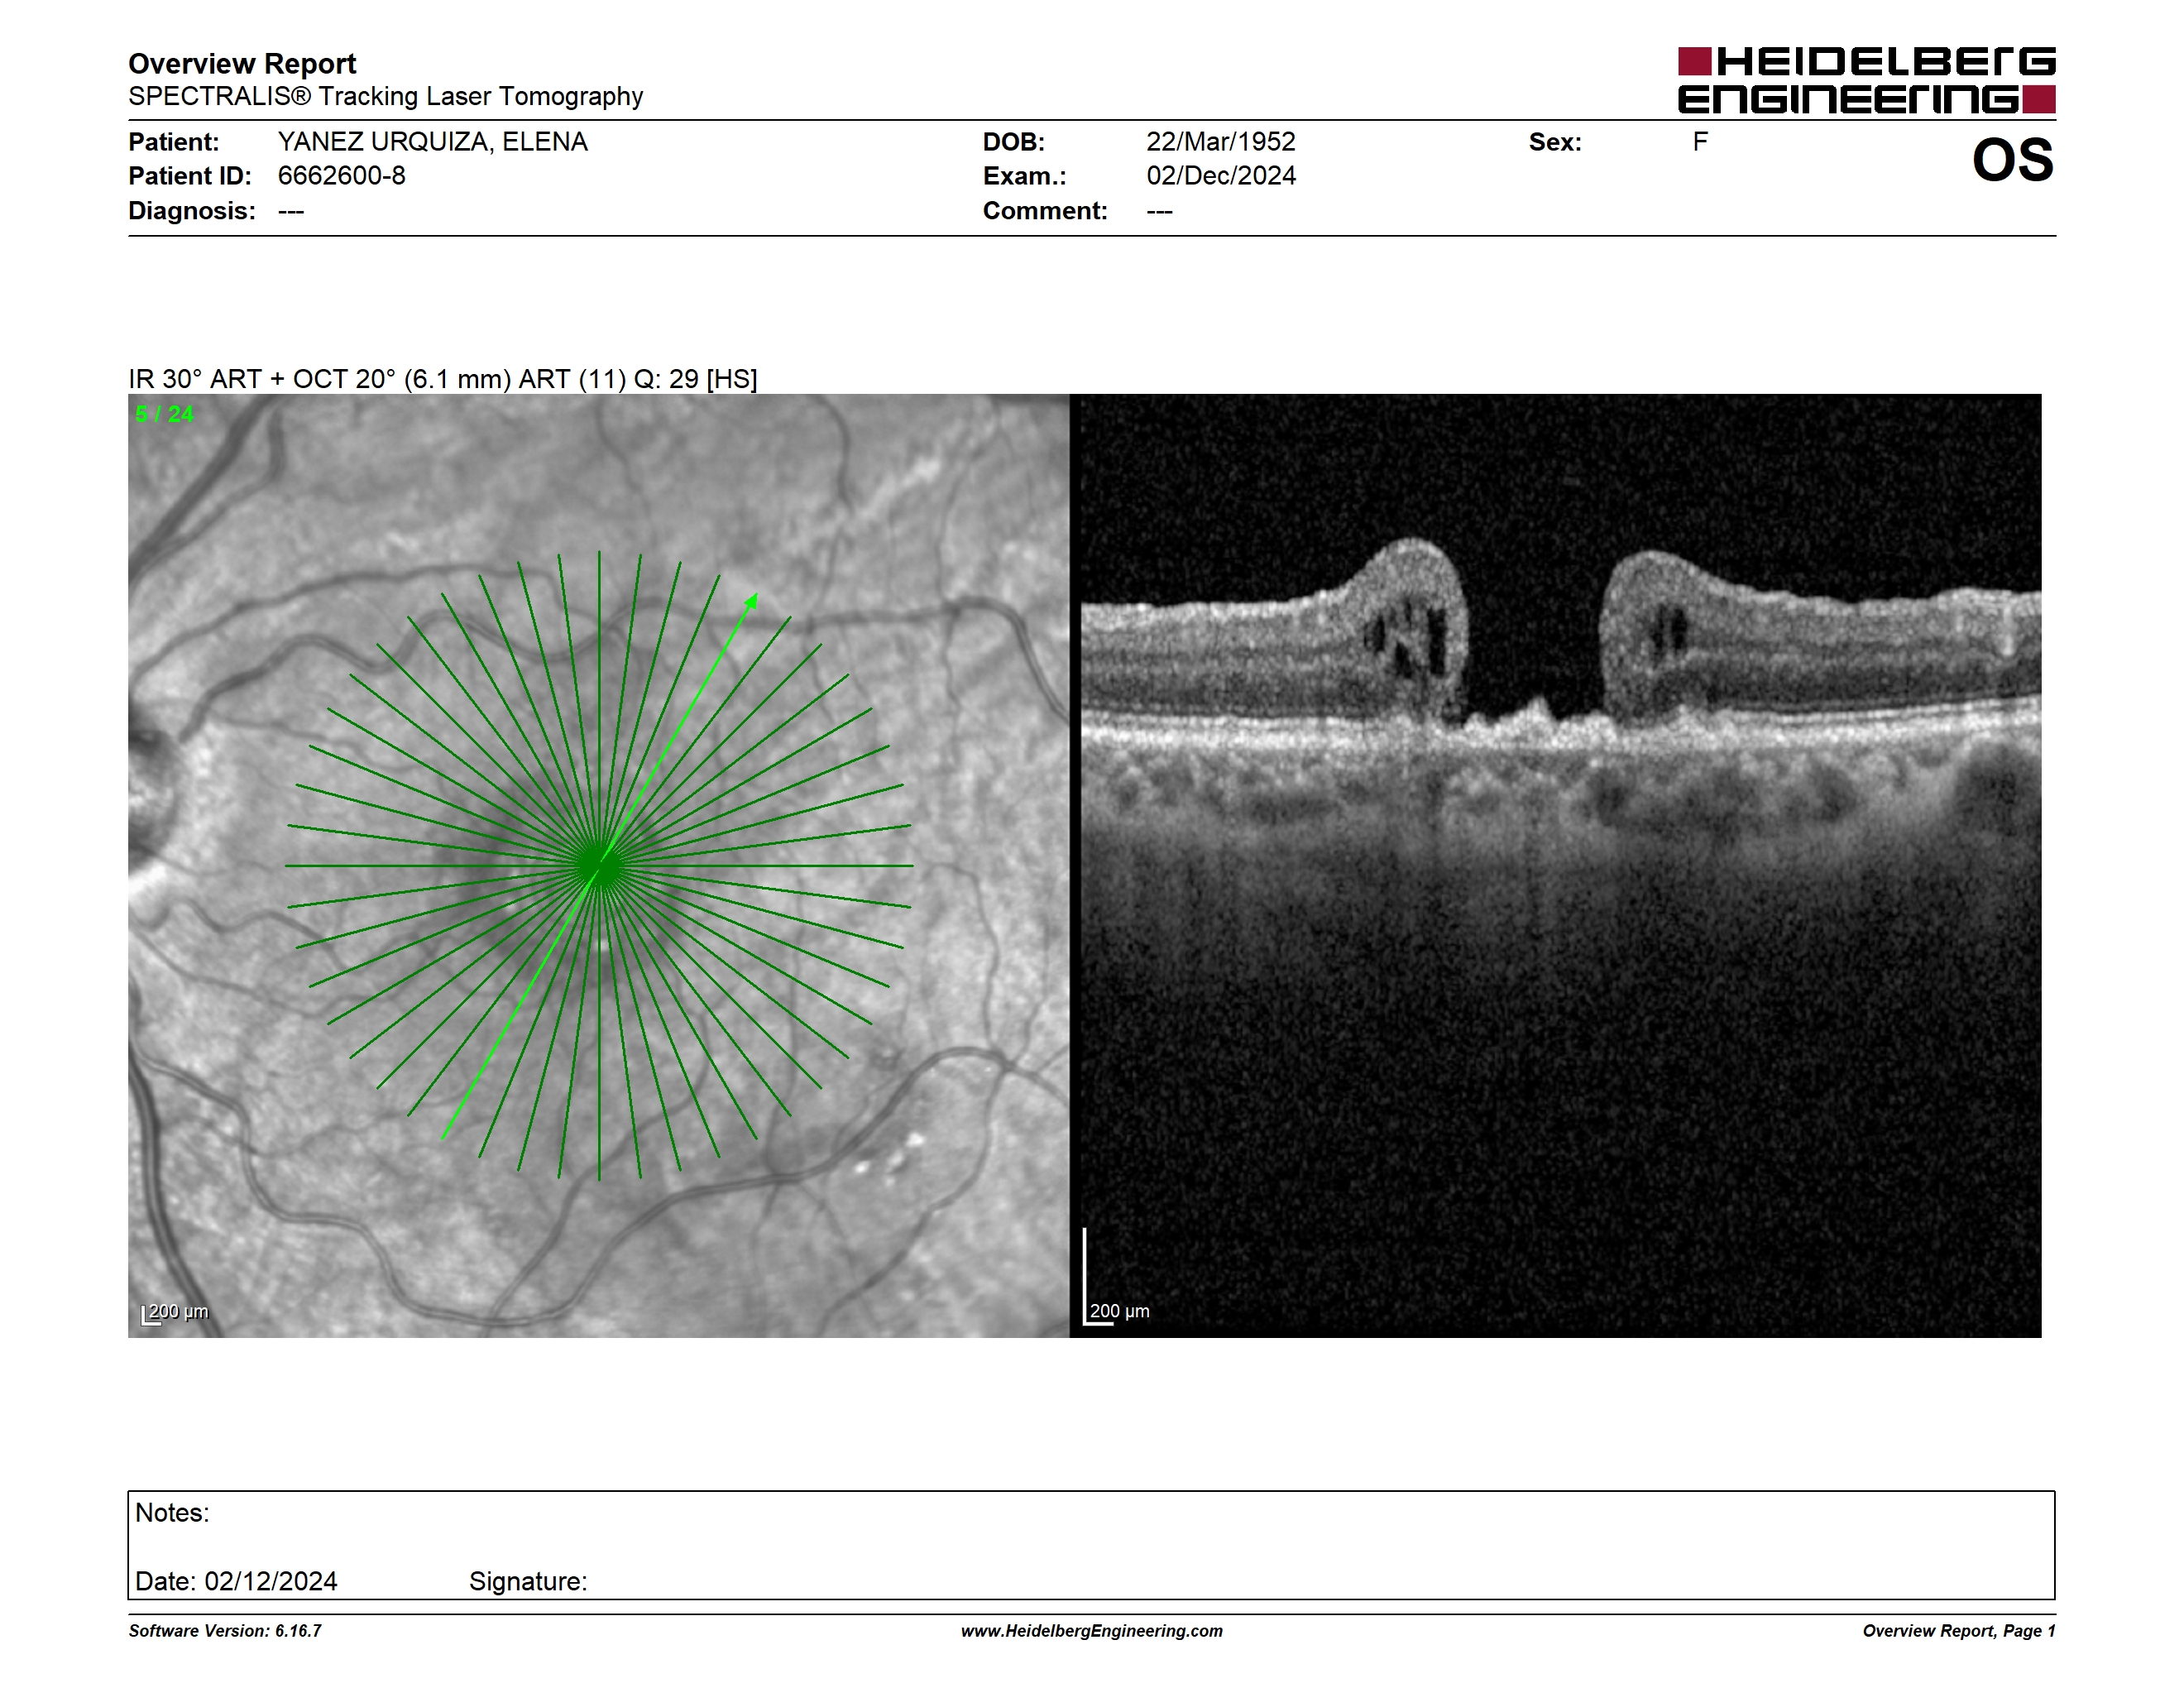The height and width of the screenshot is (1688, 2184).
Task: Select patient name YANEZ URQUIZA, ELENA
Action: pos(432,142)
